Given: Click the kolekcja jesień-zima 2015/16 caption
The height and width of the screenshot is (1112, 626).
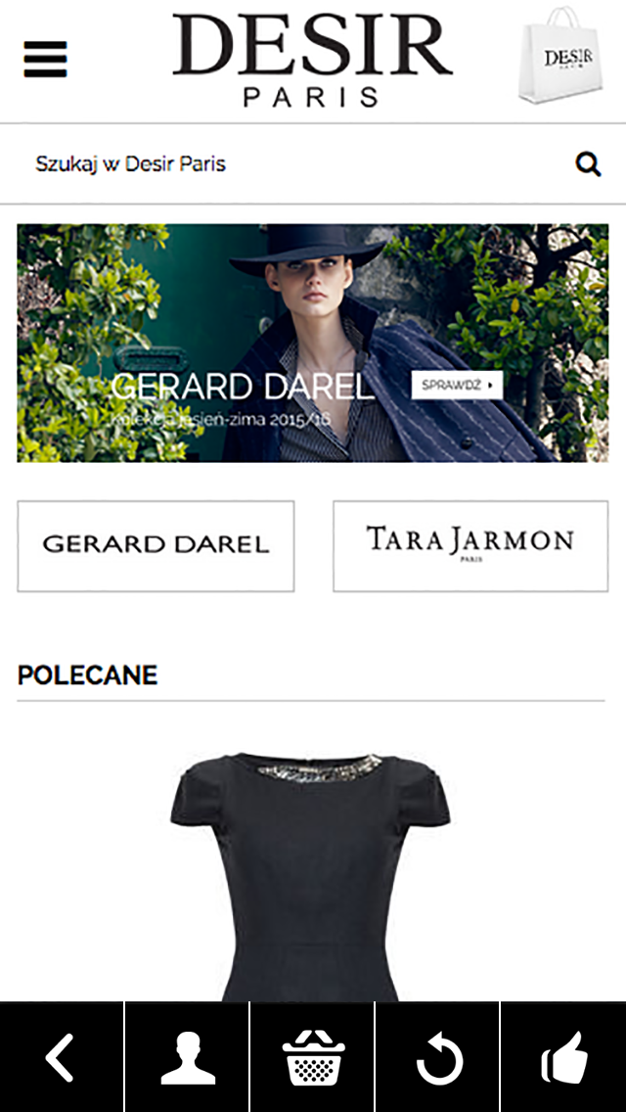Looking at the screenshot, I should pyautogui.click(x=220, y=419).
